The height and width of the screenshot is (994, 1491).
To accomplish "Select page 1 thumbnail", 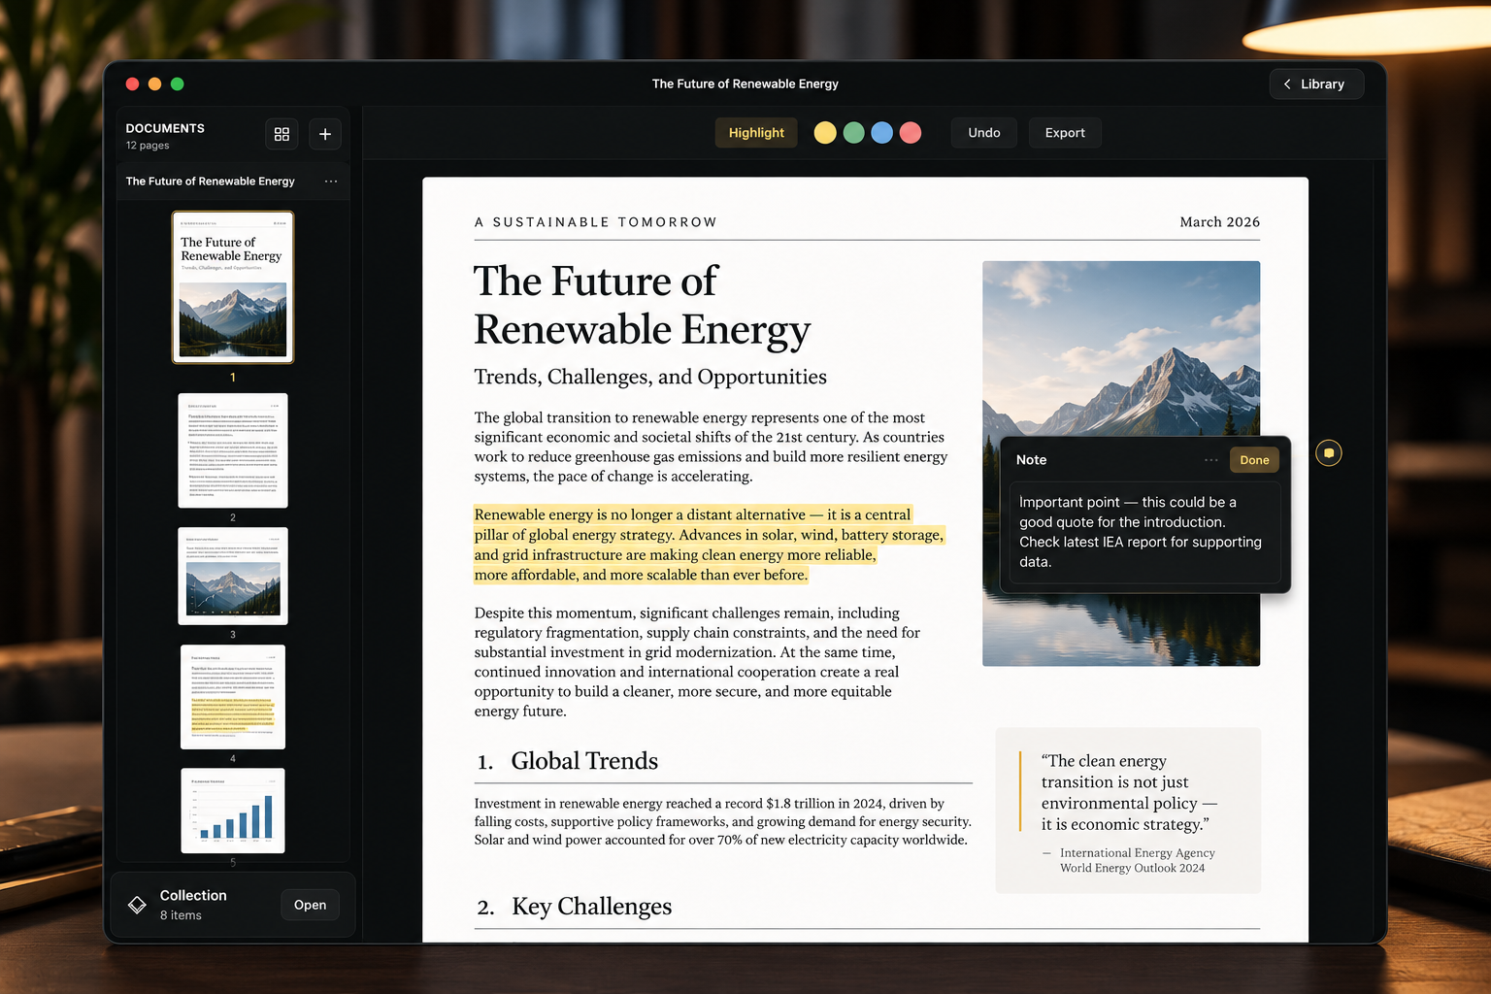I will tap(233, 287).
